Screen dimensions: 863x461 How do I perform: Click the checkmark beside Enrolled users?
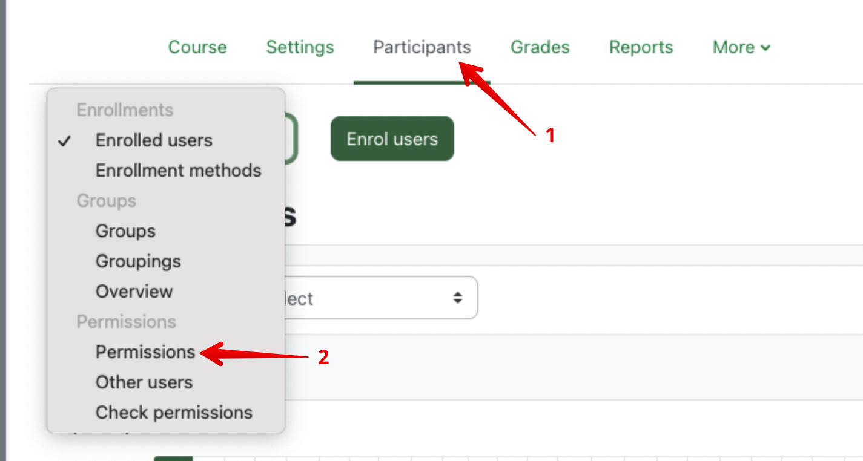64,141
